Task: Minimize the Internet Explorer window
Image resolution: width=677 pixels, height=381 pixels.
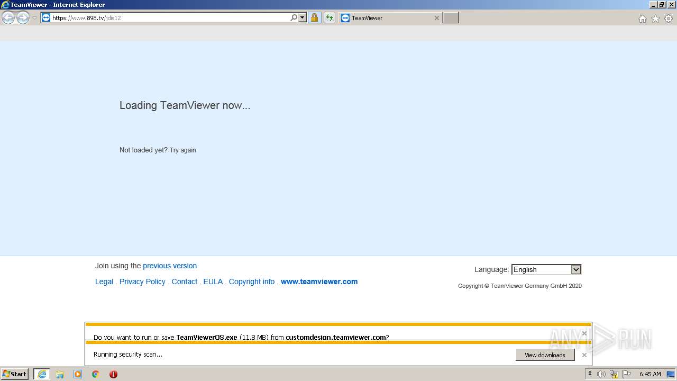Action: pos(654,5)
